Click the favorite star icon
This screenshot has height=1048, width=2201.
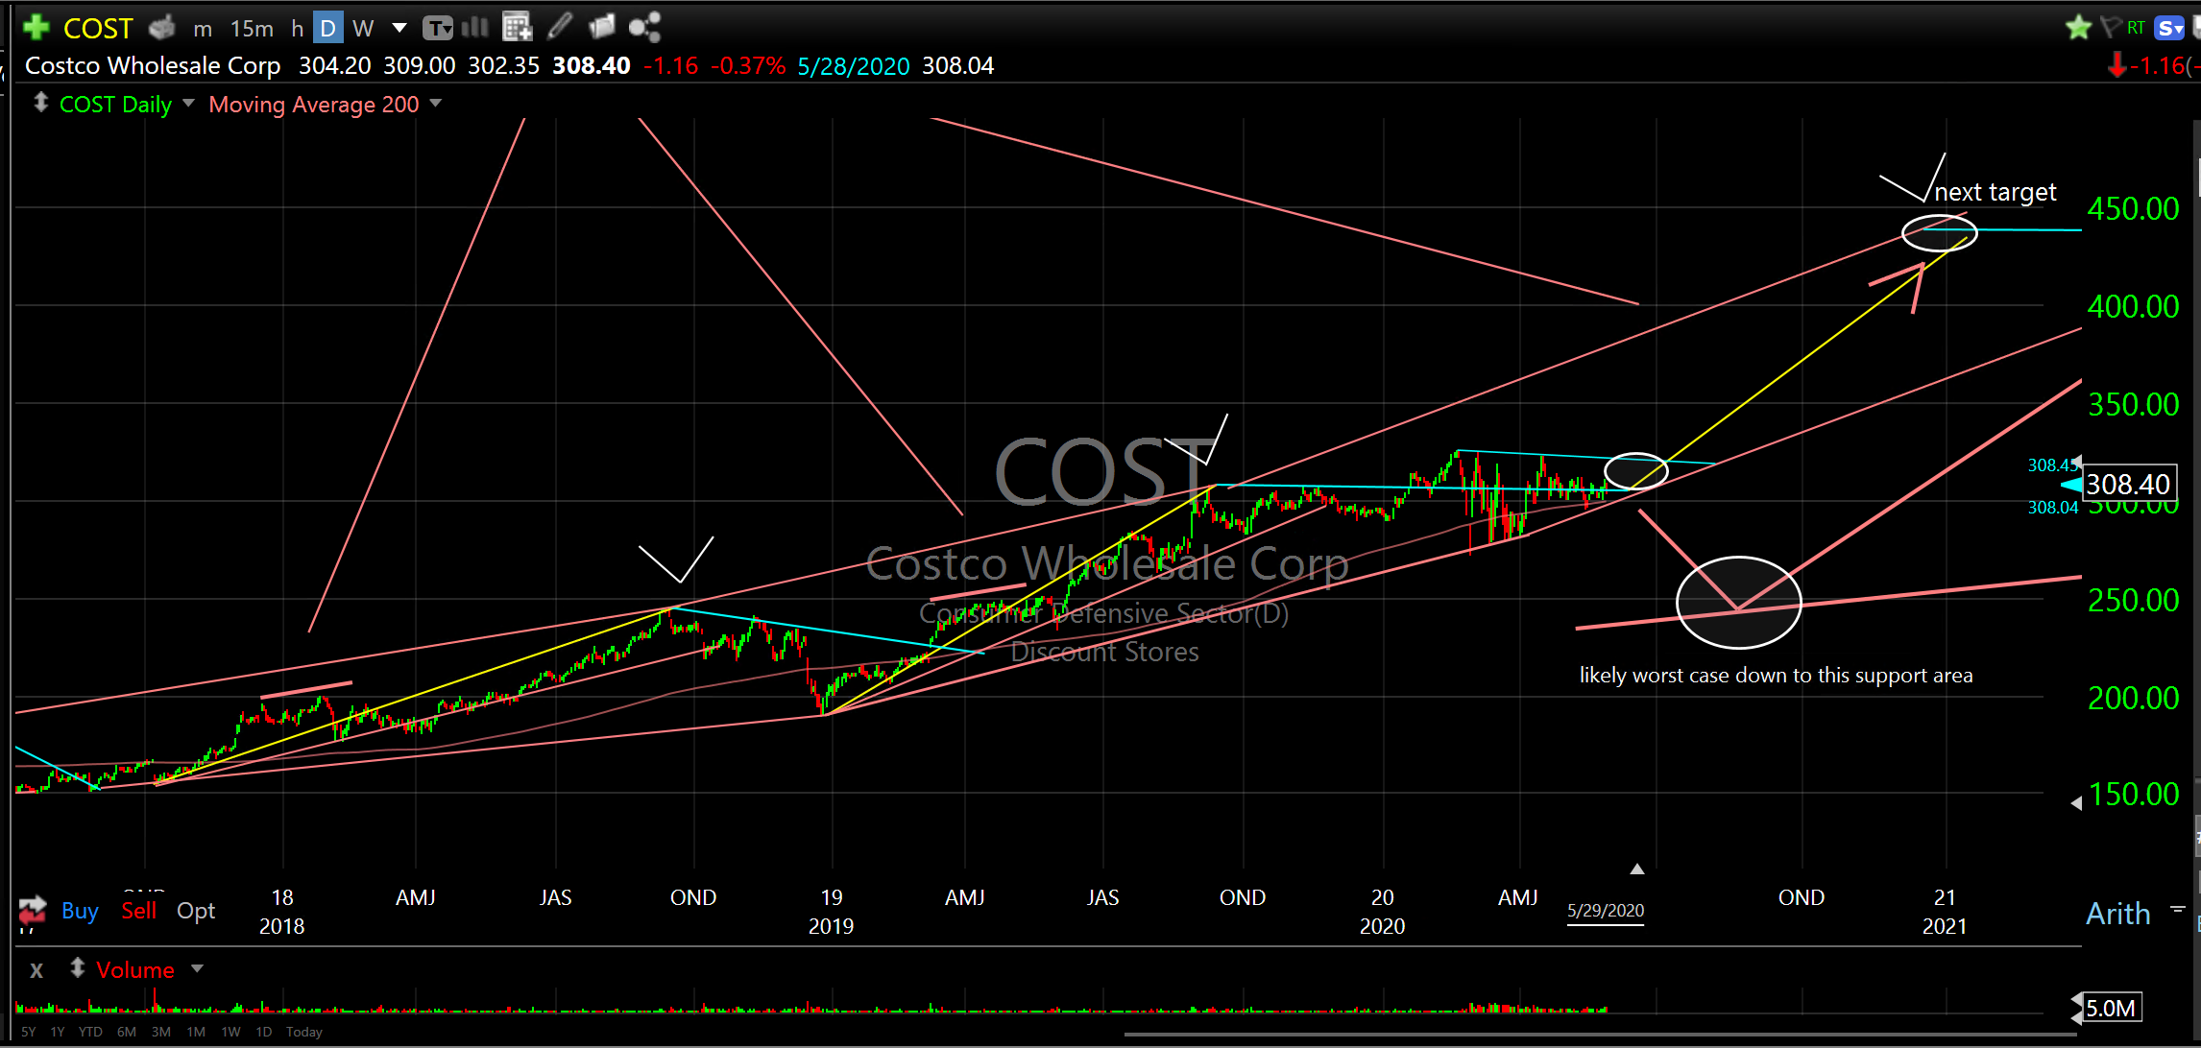pyautogui.click(x=2077, y=27)
